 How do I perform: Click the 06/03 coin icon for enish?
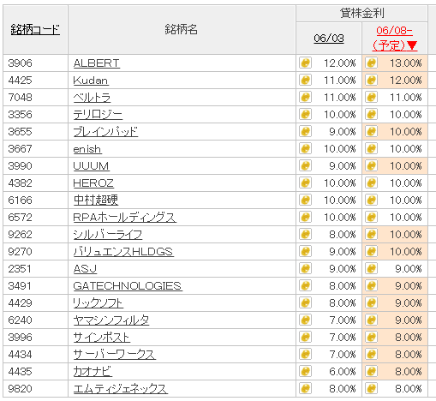pyautogui.click(x=305, y=148)
